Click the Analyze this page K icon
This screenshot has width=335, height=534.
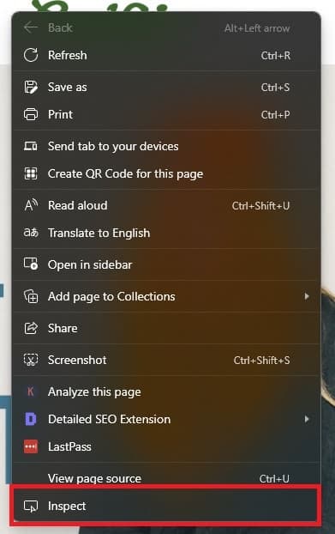click(31, 391)
